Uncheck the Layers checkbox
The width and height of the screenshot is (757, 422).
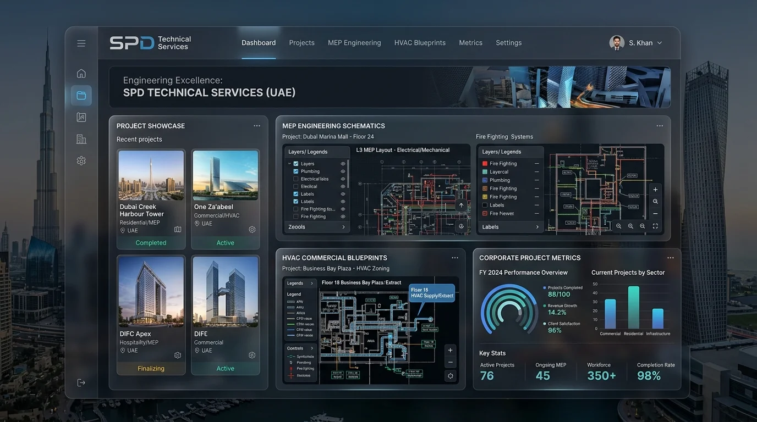[296, 164]
